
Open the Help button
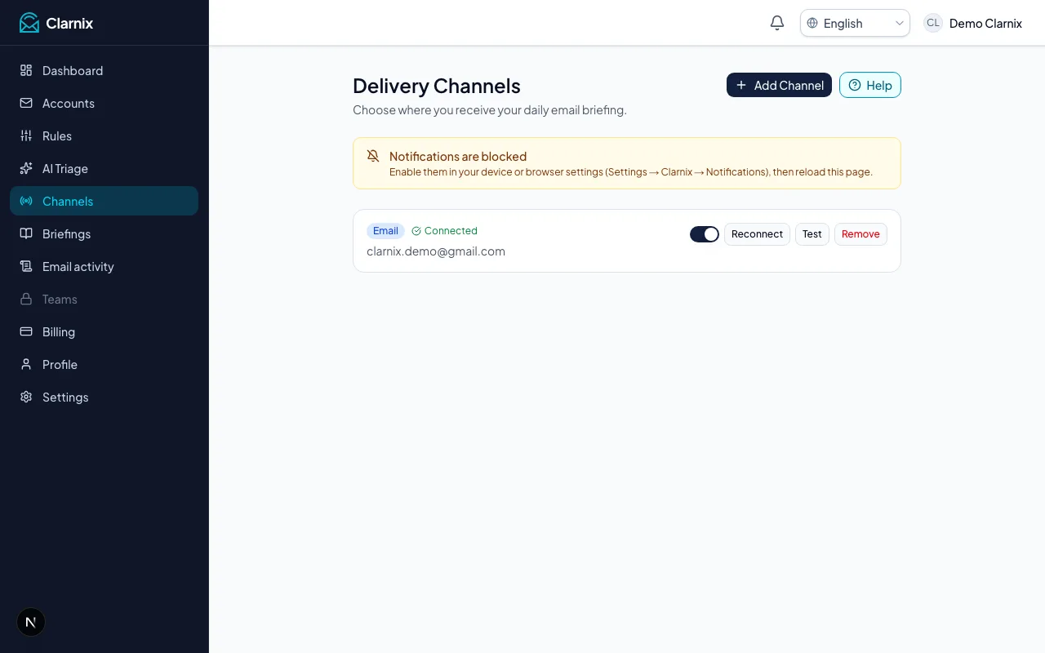[x=870, y=85]
